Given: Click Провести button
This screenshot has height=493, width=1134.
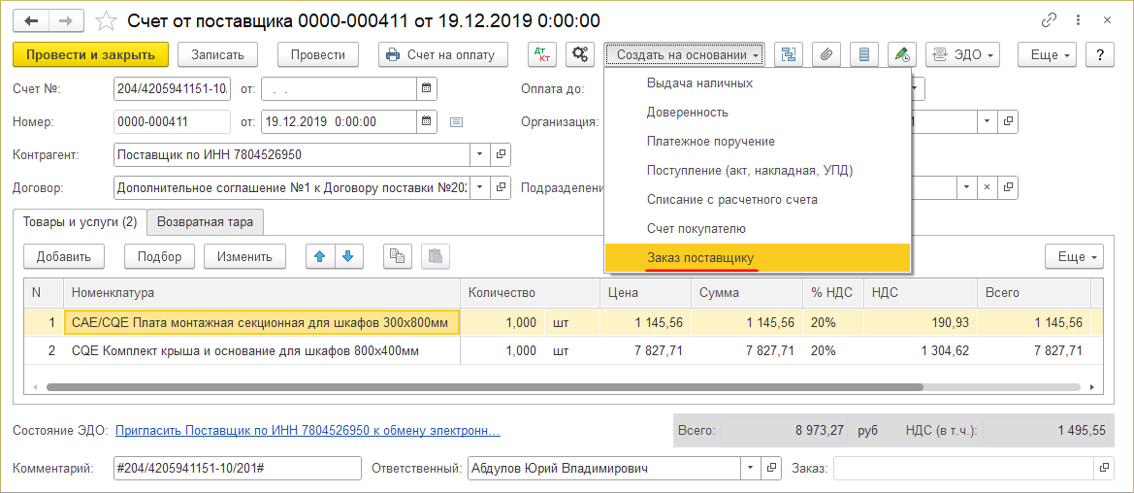Looking at the screenshot, I should (x=318, y=54).
